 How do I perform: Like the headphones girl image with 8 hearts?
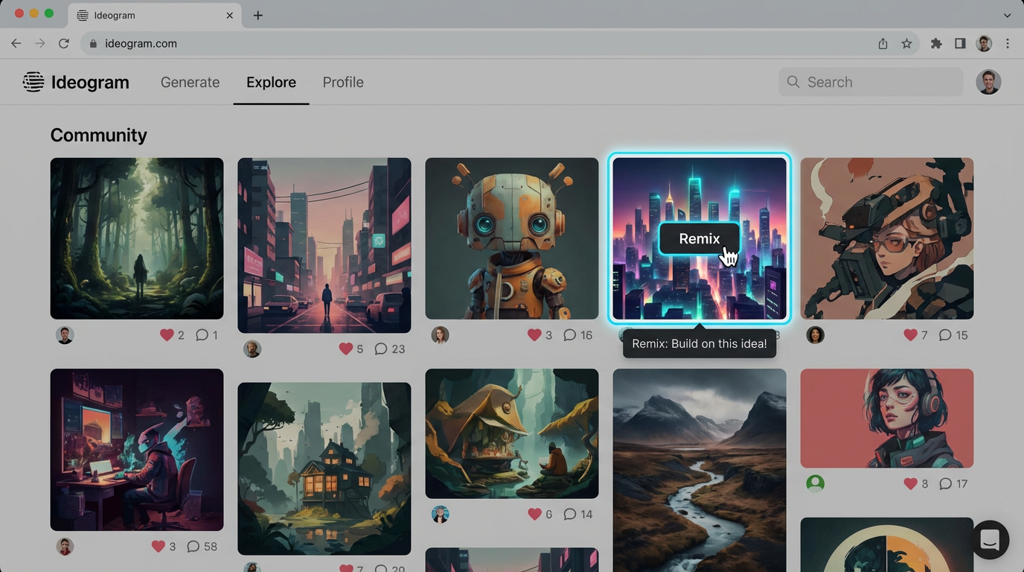click(910, 484)
